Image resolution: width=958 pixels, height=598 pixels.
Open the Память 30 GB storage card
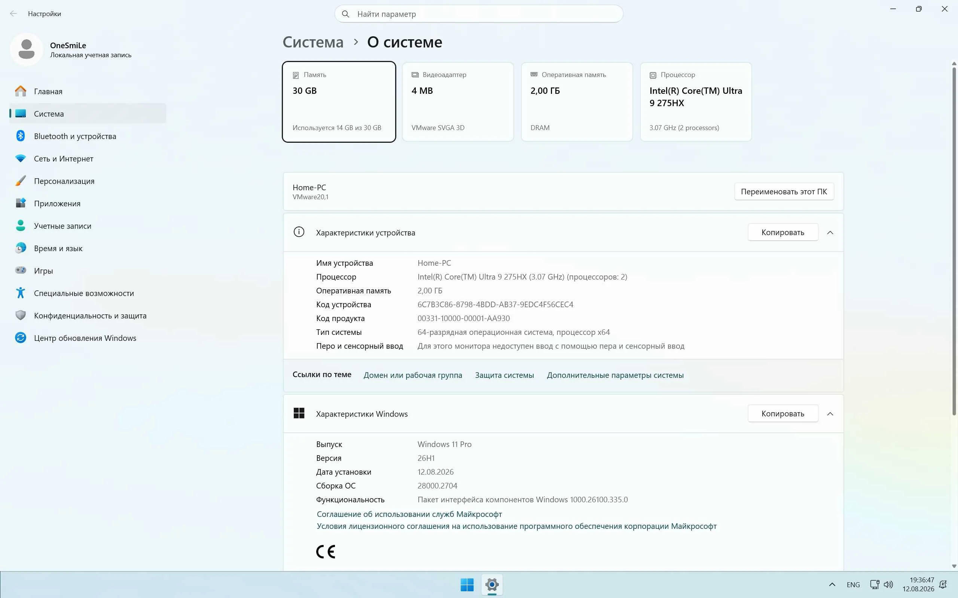339,102
